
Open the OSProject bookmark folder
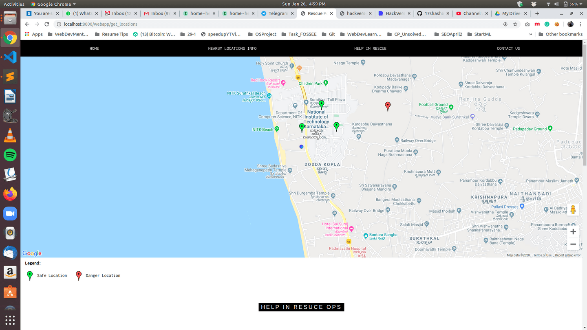click(262, 34)
